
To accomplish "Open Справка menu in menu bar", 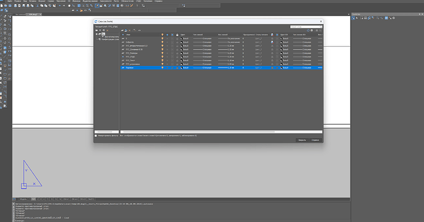I will [x=159, y=1].
